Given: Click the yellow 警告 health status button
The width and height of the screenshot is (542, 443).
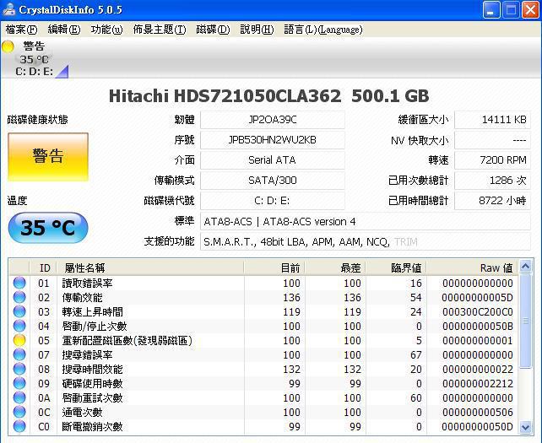Looking at the screenshot, I should [x=48, y=157].
